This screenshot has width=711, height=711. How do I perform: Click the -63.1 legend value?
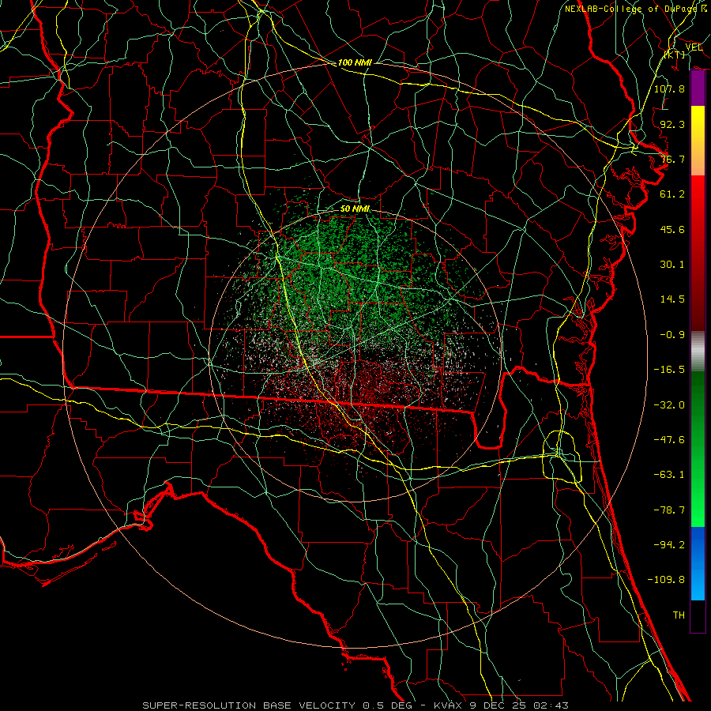(669, 475)
